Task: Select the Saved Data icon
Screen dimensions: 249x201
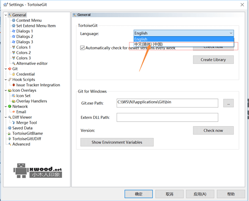Action: click(9, 128)
